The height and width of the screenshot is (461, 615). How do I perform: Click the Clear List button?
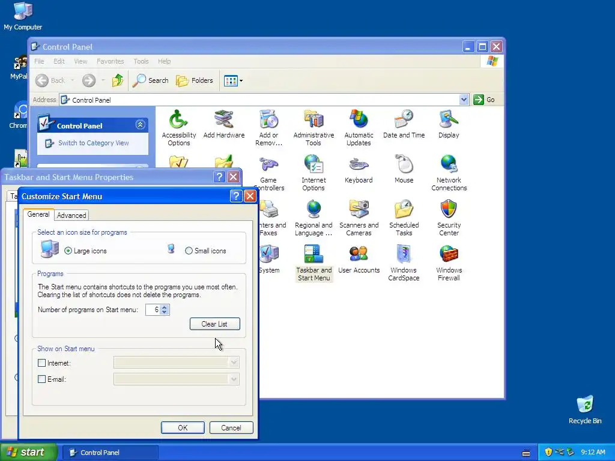tap(214, 324)
